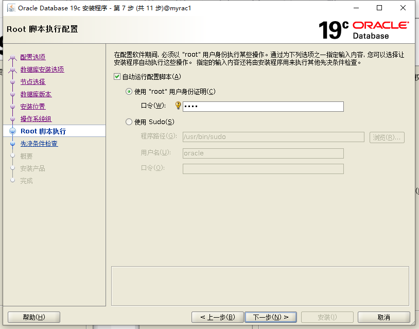Open the 配置选项 step
Screen dimensions: 419x329
click(x=33, y=57)
